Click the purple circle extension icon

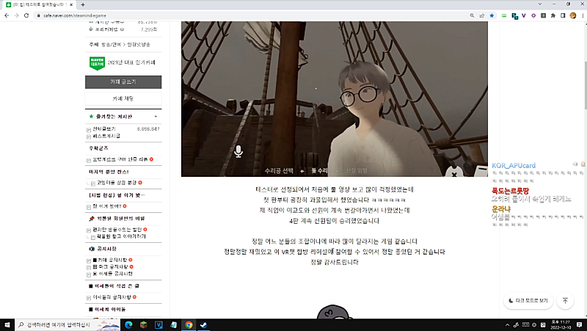(x=533, y=15)
